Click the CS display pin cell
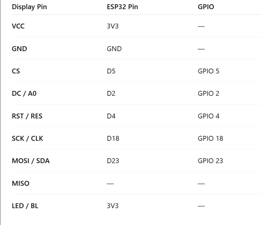Viewport: 261px width, 225px height. coord(16,71)
